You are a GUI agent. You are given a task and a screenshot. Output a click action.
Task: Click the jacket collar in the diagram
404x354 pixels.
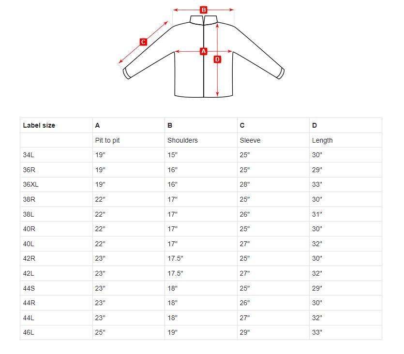tap(204, 20)
